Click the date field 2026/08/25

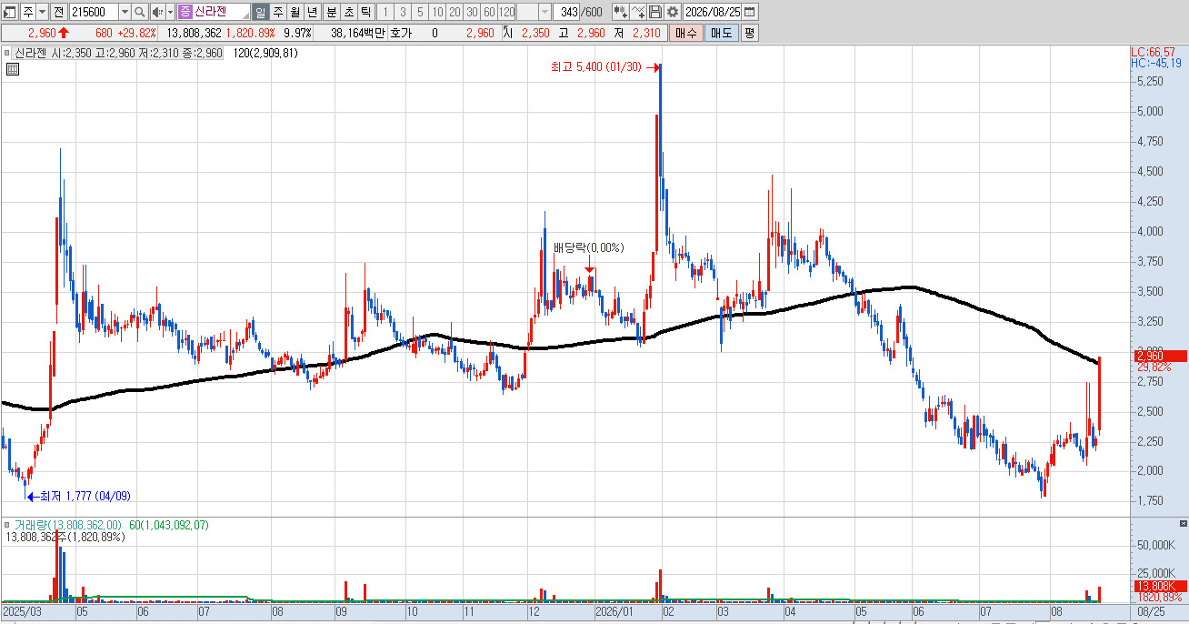point(712,12)
